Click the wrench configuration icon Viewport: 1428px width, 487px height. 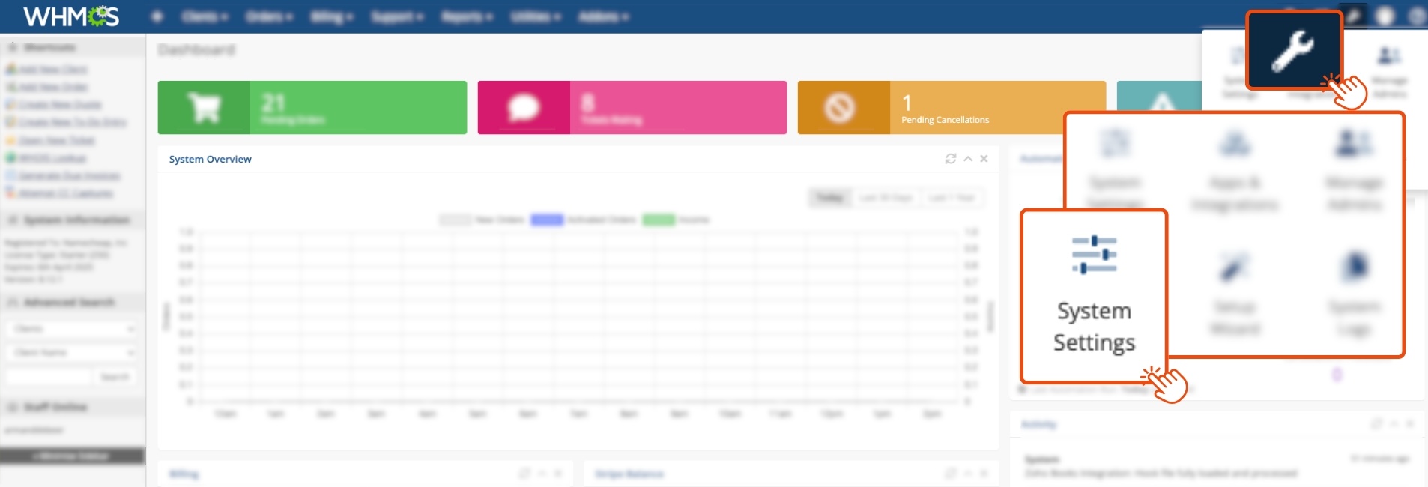(x=1293, y=51)
